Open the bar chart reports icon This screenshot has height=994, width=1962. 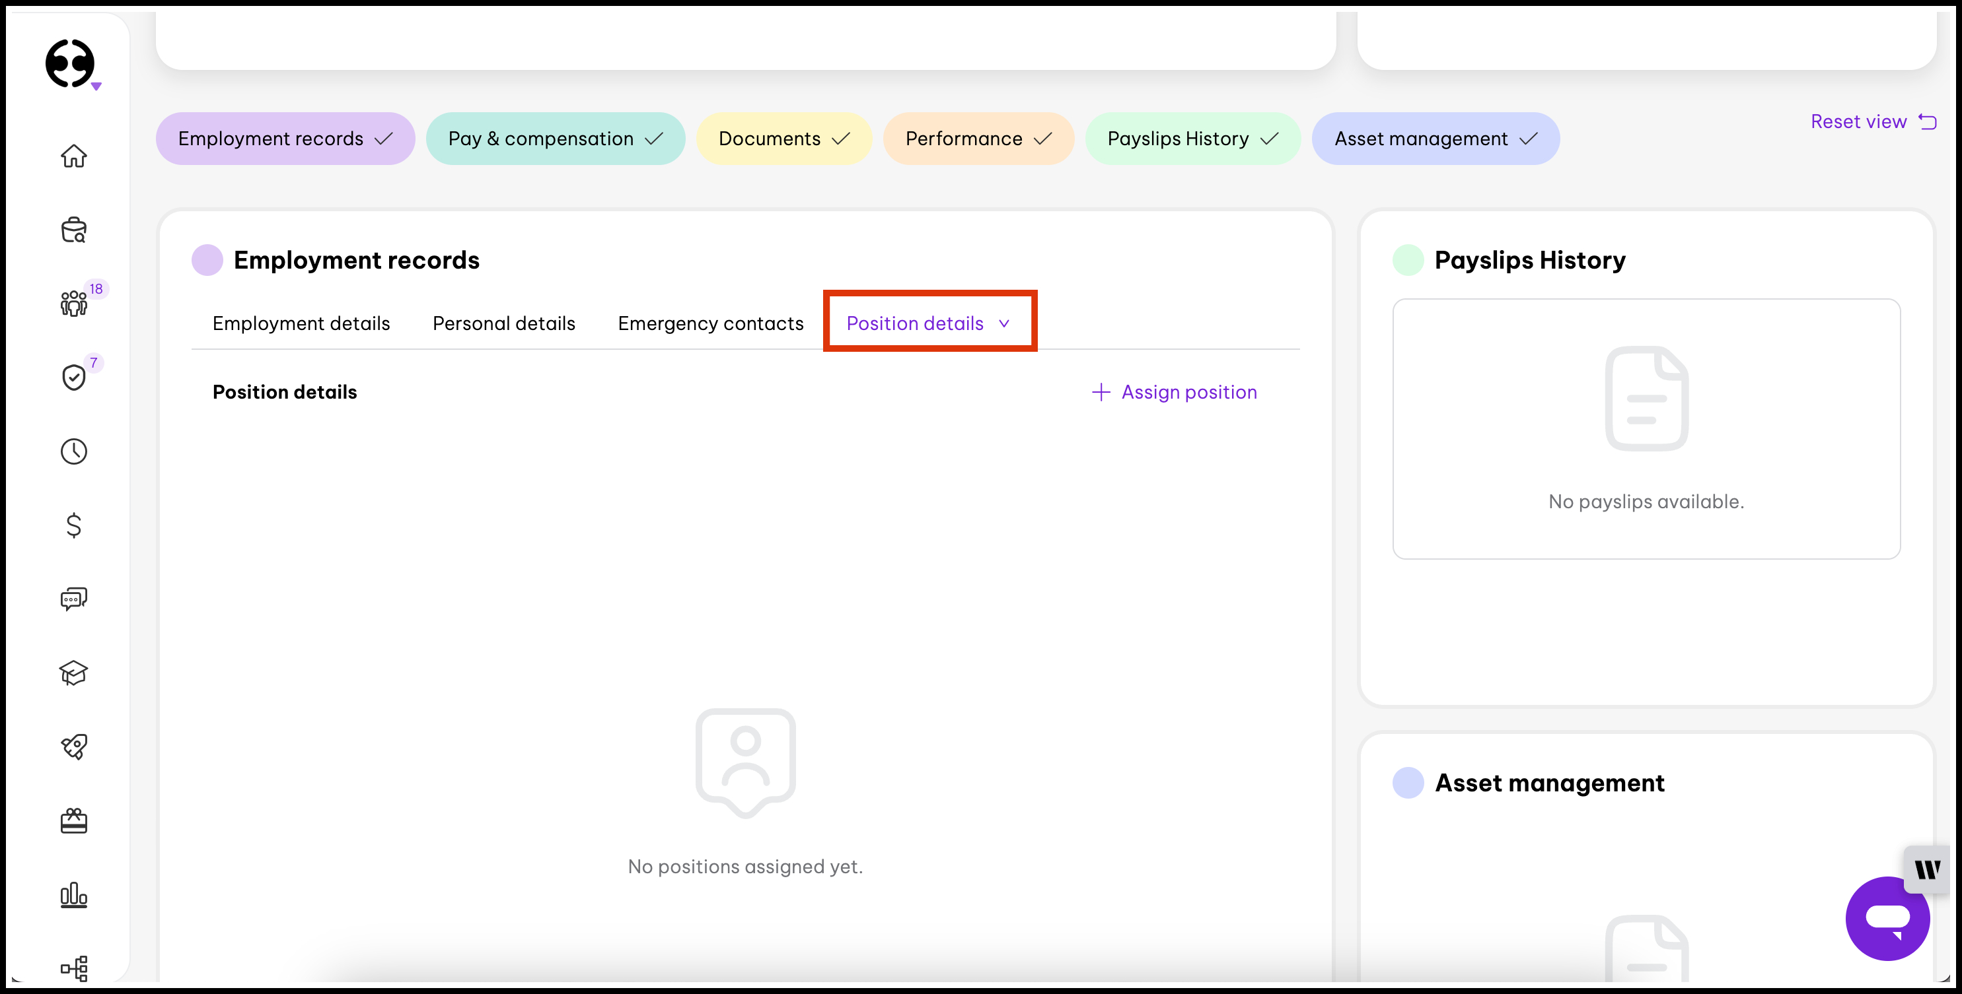point(74,895)
